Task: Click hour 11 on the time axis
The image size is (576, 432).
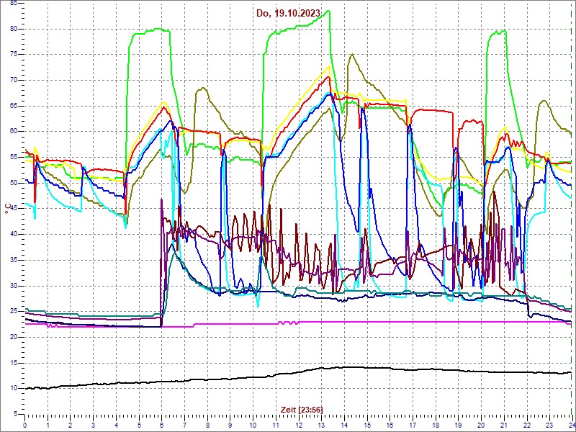Action: click(x=276, y=425)
